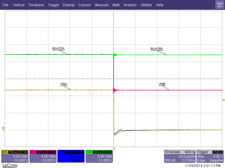Click the Undo icon at top right
Image resolution: width=225 pixels, height=168 pixels.
(x=219, y=4)
